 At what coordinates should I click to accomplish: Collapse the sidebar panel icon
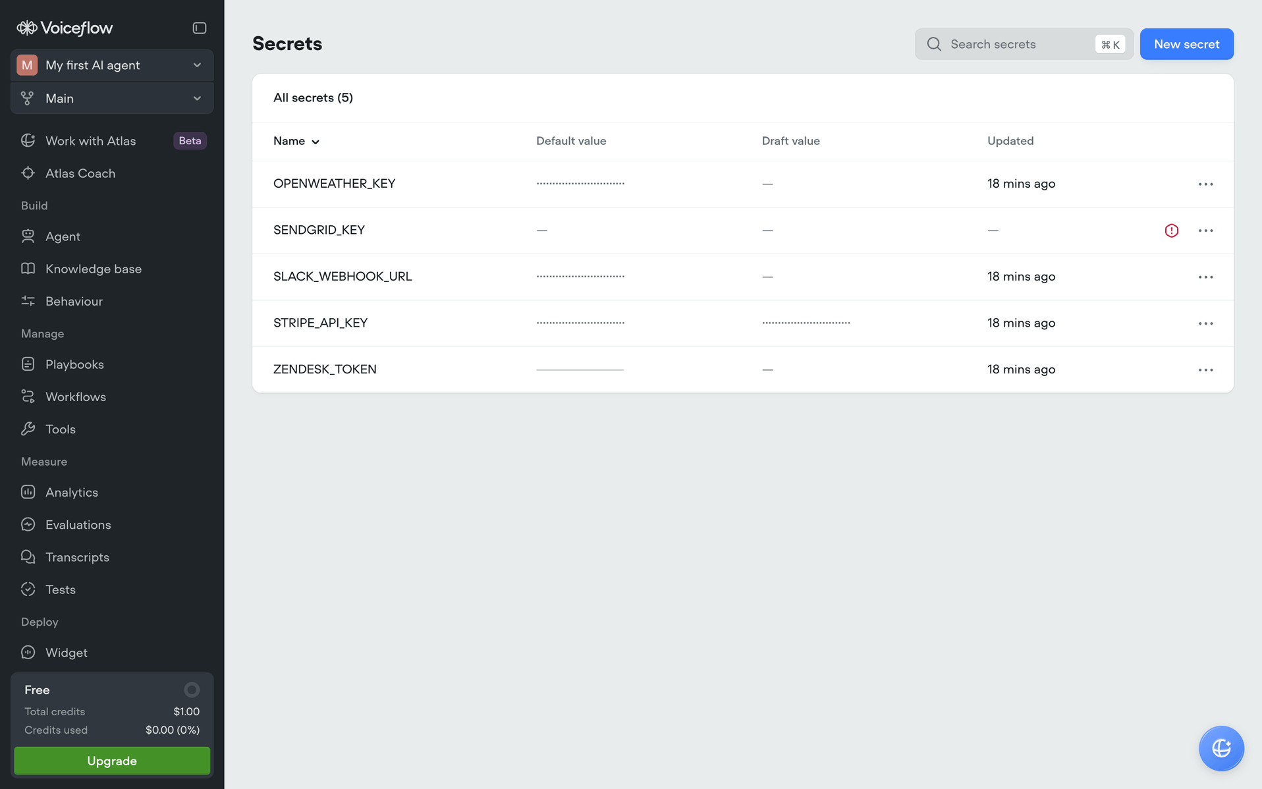(x=199, y=28)
